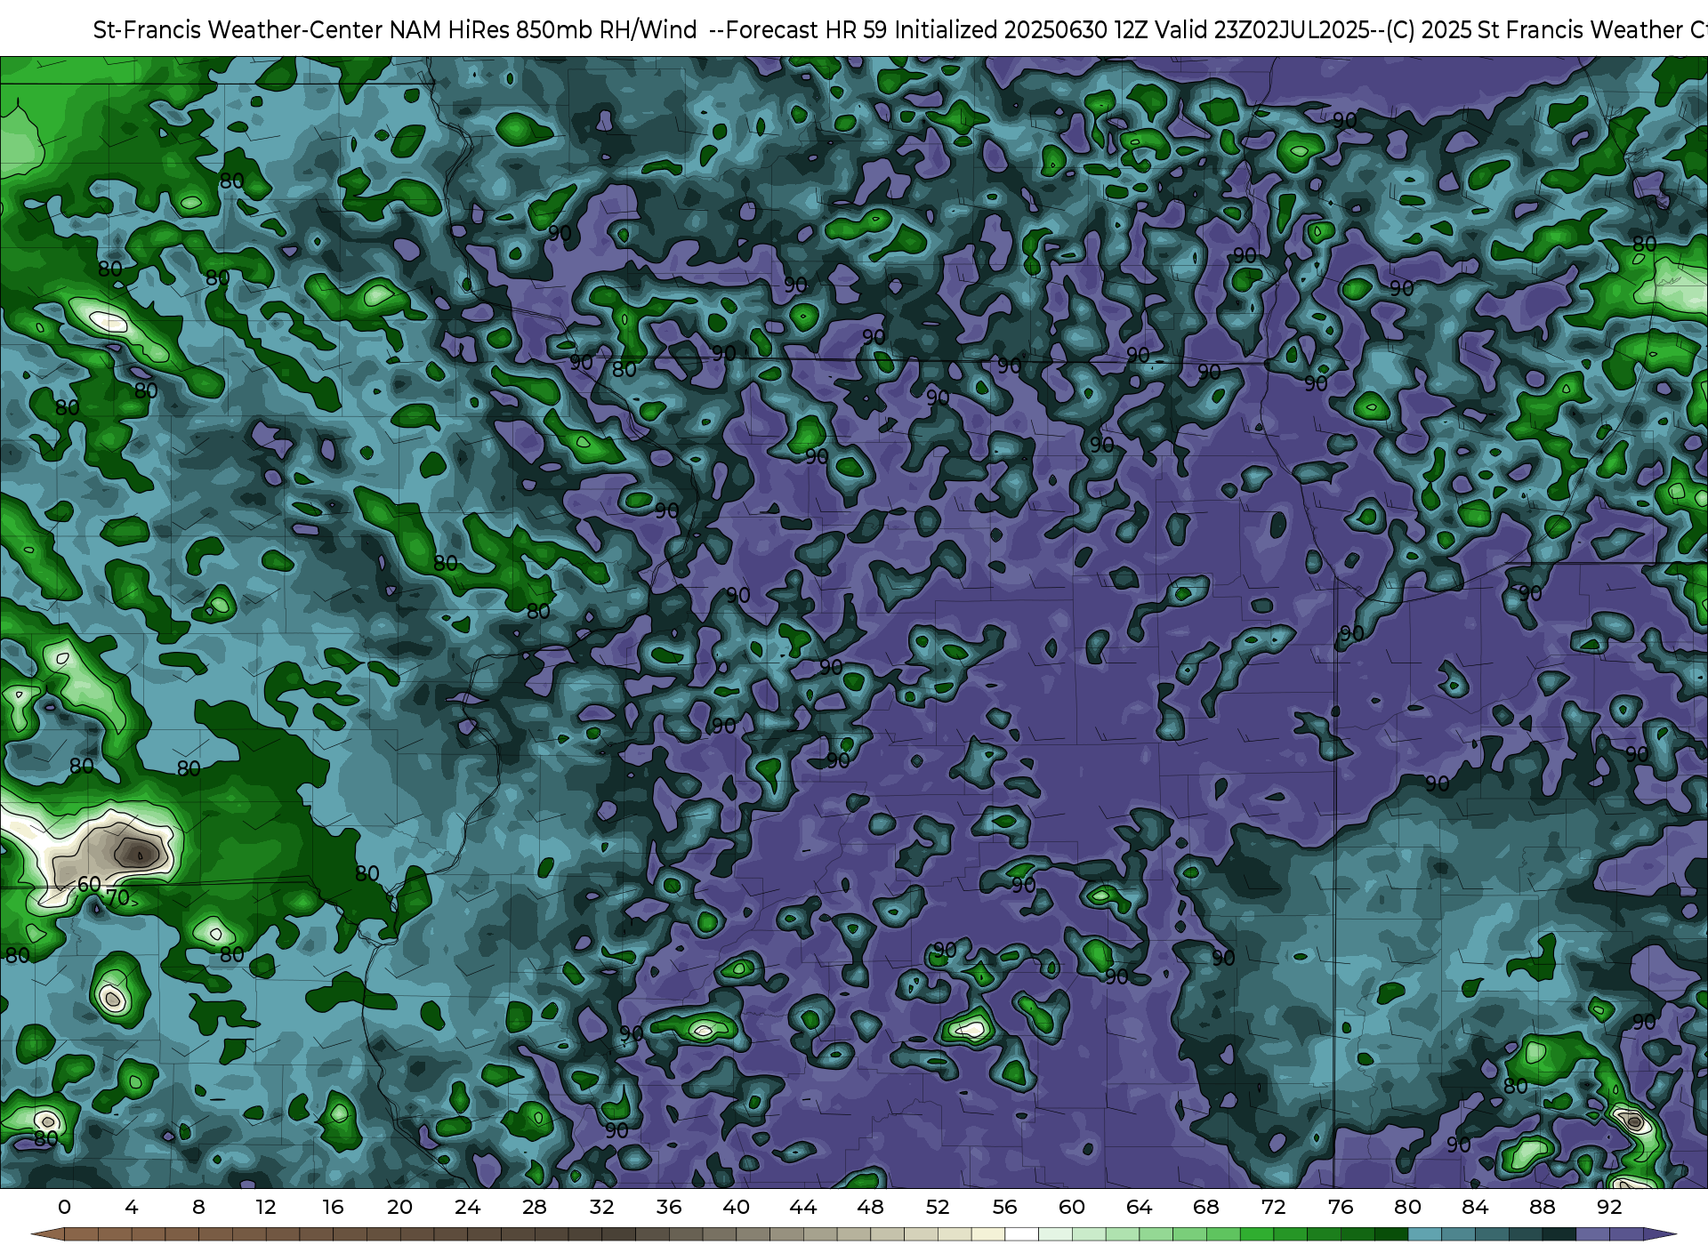Click the colorbar label 20

(399, 1207)
